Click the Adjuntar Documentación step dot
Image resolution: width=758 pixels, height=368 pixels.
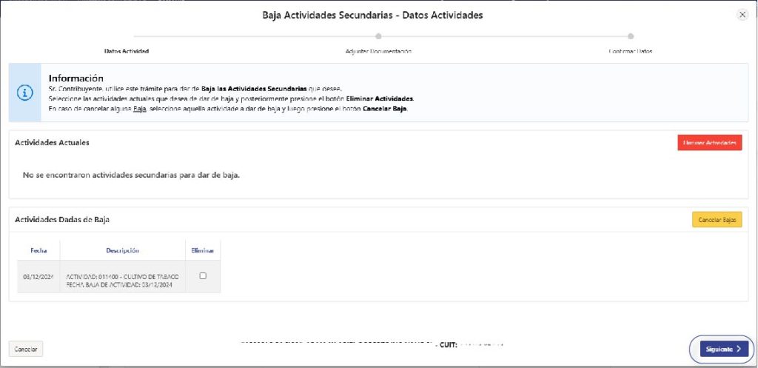pos(378,36)
